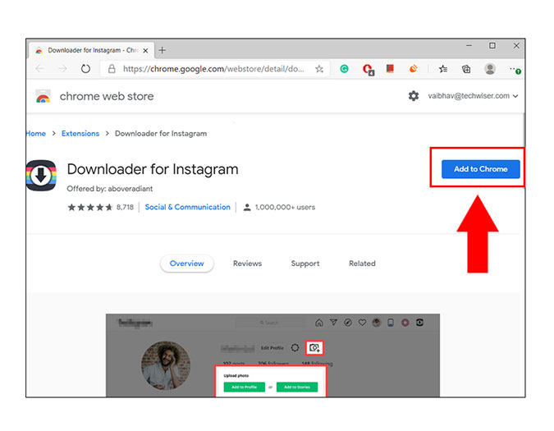Click the browser forward arrow
The height and width of the screenshot is (431, 554).
pos(62,68)
